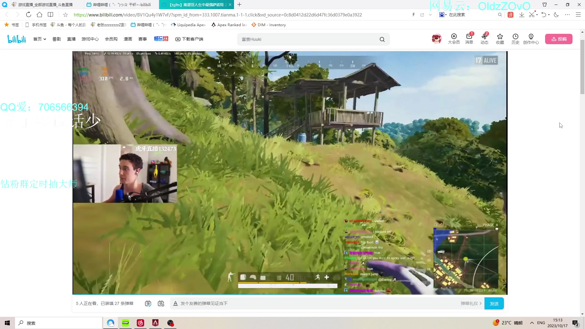Click the danmaku text style icon

click(x=175, y=303)
